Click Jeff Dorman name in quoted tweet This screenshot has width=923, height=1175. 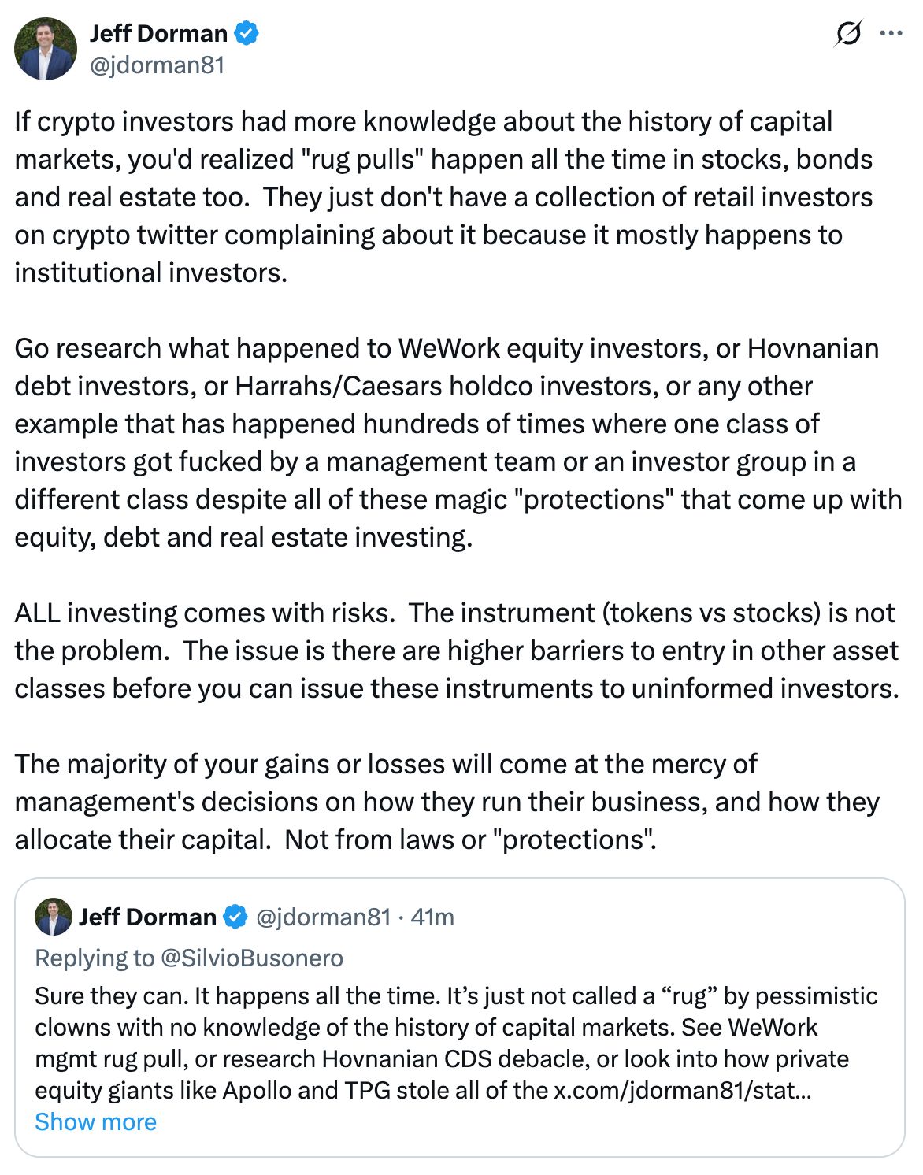147,917
